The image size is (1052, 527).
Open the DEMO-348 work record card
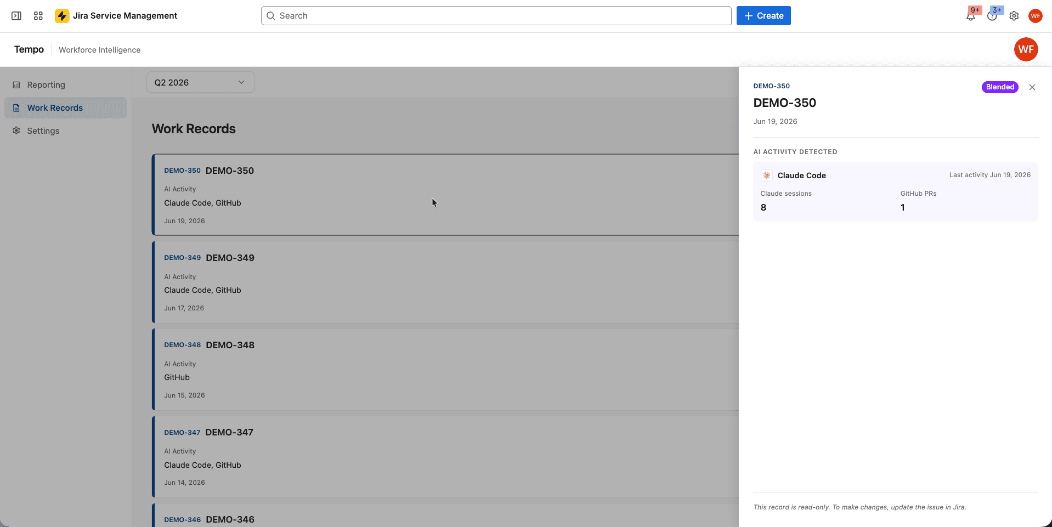point(445,369)
